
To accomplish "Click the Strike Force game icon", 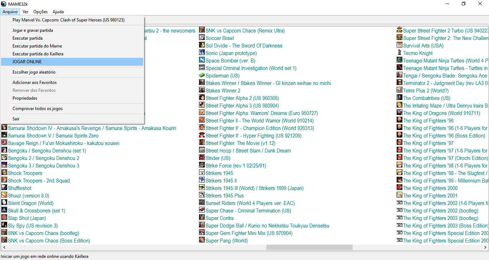I will tap(202, 165).
